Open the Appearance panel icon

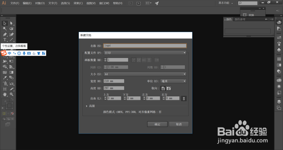(x=279, y=86)
